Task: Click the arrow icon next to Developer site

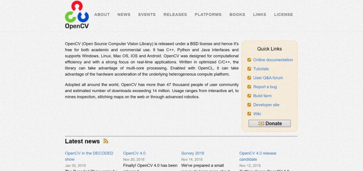Action: pyautogui.click(x=249, y=105)
